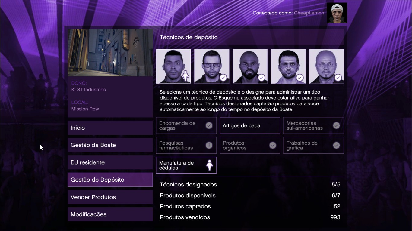Click checkmark icon on Mercadorias sul-americanas
The height and width of the screenshot is (231, 412).
click(x=336, y=125)
